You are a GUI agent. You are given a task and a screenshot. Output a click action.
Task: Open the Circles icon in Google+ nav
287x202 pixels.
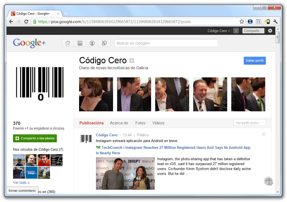[x=104, y=43]
